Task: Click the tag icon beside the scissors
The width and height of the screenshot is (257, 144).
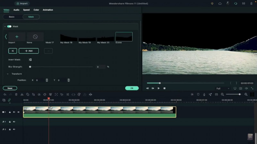Action: tap(28, 94)
